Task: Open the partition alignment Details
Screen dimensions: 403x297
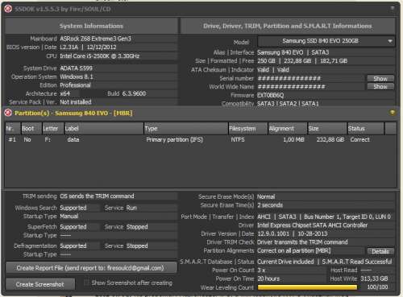Action: pos(380,251)
